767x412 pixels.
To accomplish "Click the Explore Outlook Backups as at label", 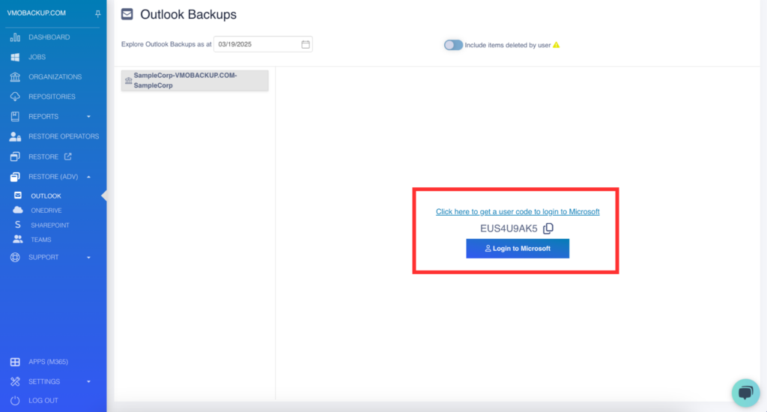I will [x=166, y=44].
